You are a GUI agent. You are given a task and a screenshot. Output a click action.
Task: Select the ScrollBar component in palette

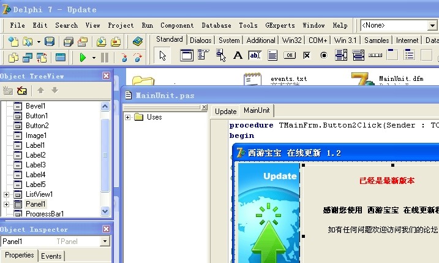(x=375, y=55)
